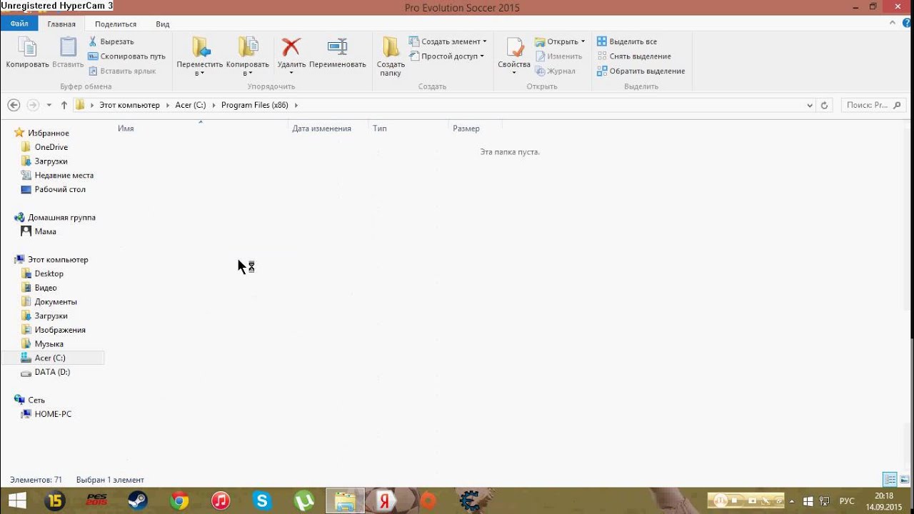This screenshot has height=514, width=914.
Task: Switch to details view icon in status bar
Action: point(890,480)
